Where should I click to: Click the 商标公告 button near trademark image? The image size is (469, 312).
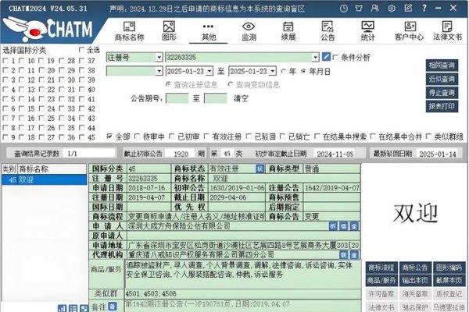pos(415,268)
